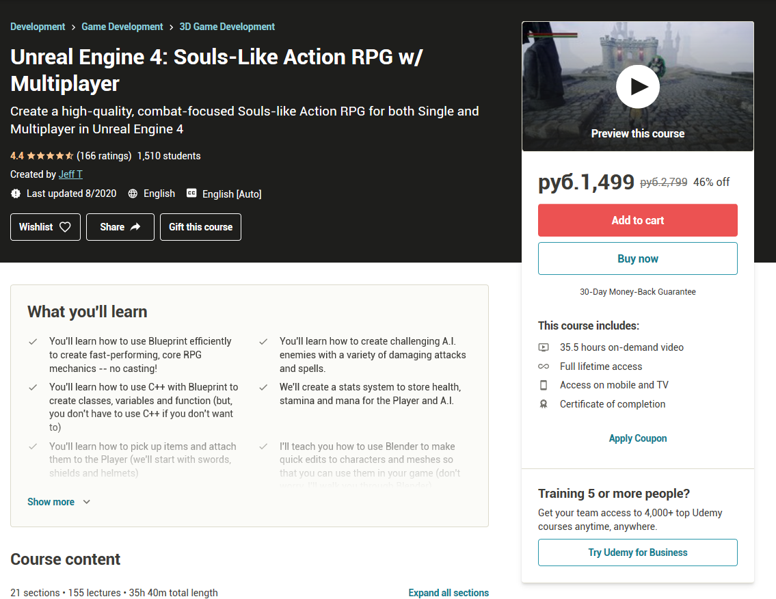Click the Add to cart button
Image resolution: width=776 pixels, height=599 pixels.
click(x=637, y=220)
